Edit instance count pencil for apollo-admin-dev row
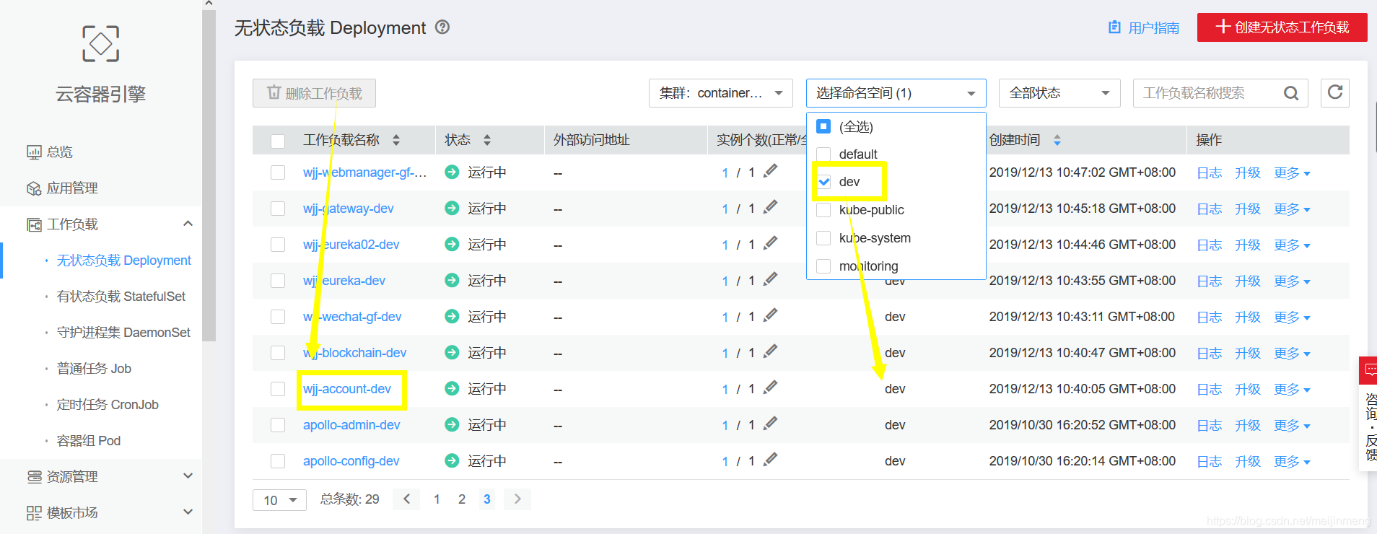Image resolution: width=1377 pixels, height=534 pixels. click(x=770, y=424)
